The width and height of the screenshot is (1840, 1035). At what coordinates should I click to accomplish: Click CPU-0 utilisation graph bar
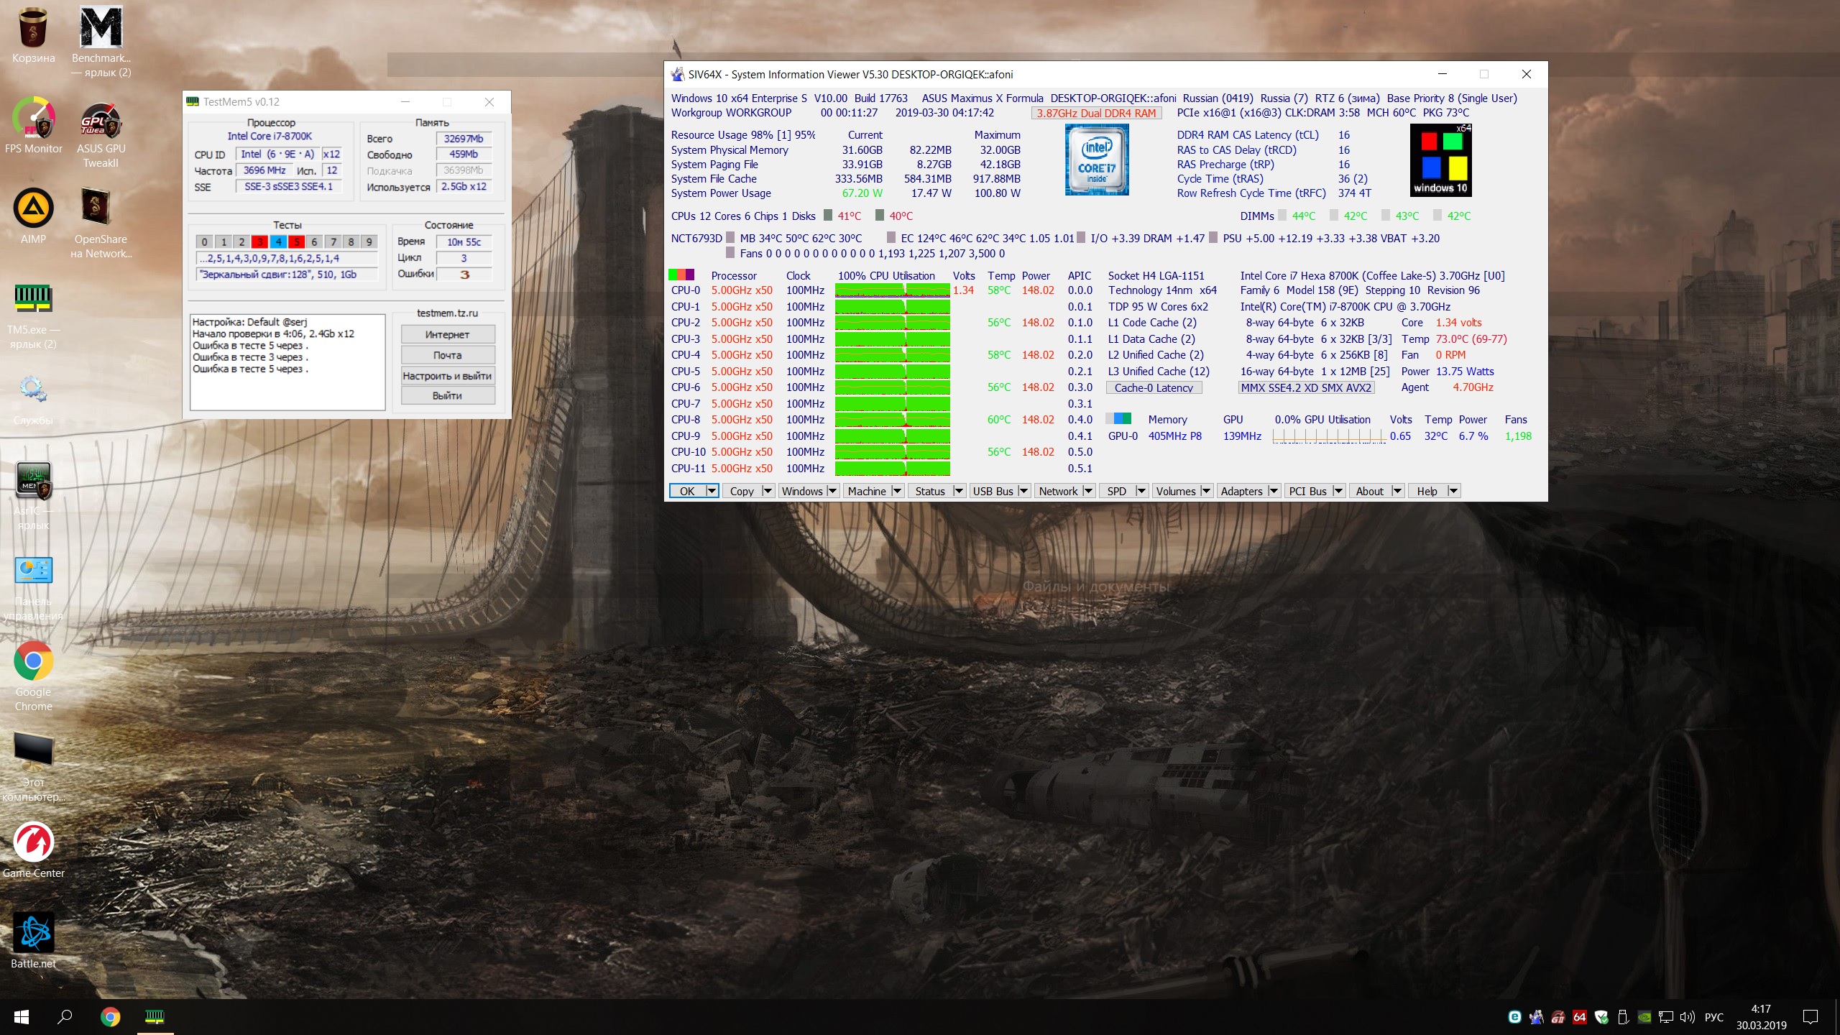tap(892, 290)
